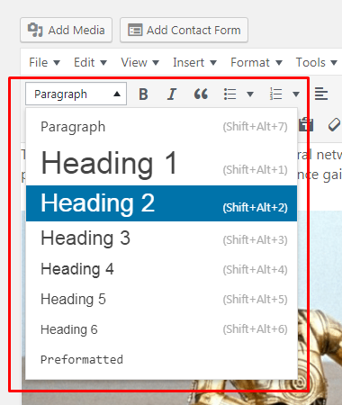Open the View menu
The height and width of the screenshot is (405, 342).
click(x=139, y=62)
